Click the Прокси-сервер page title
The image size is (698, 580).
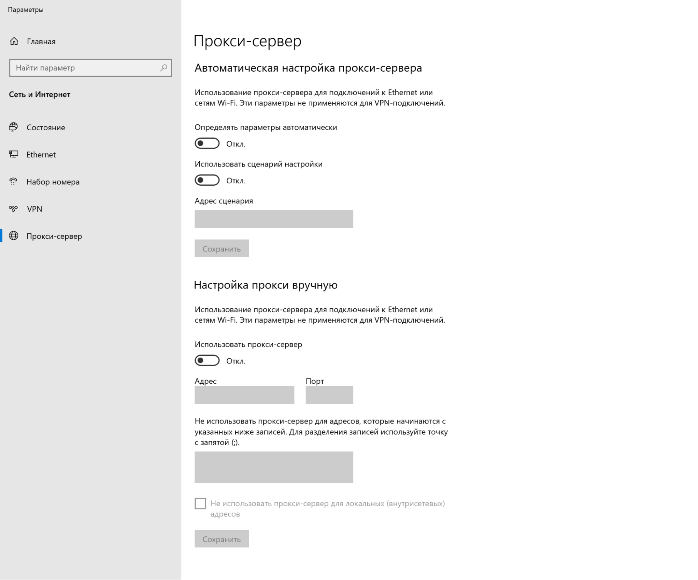tap(248, 41)
